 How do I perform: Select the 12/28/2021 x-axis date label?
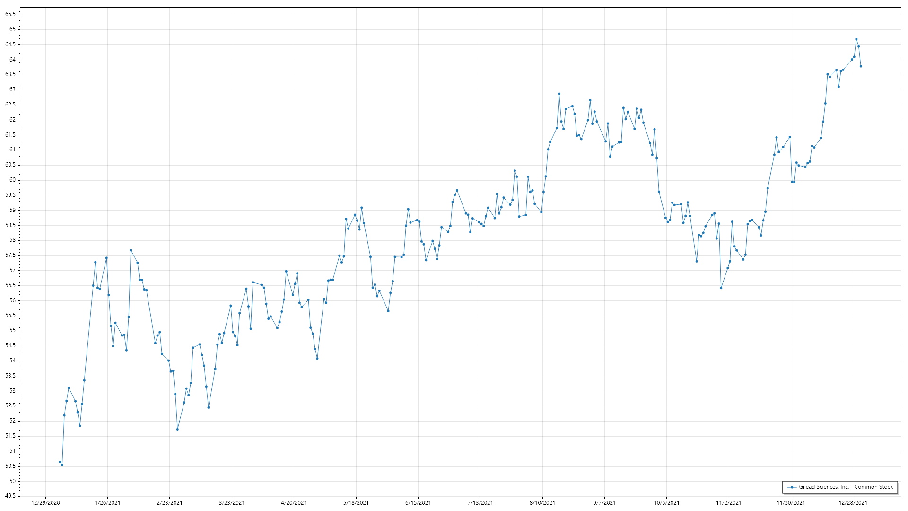pyautogui.click(x=853, y=503)
